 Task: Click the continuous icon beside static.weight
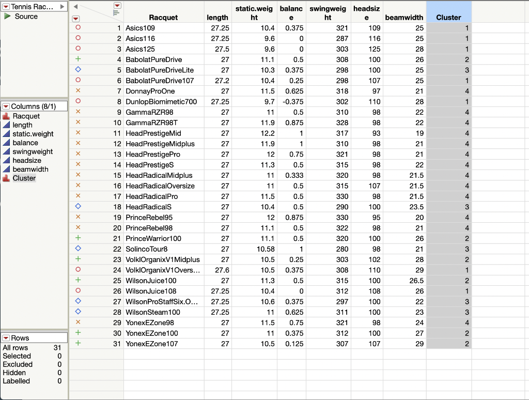[x=6, y=134]
